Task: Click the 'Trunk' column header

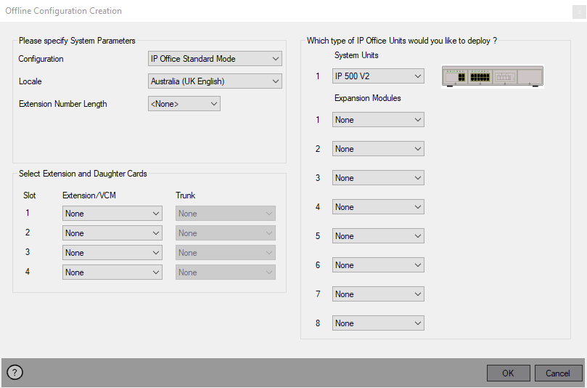Action: tap(185, 195)
